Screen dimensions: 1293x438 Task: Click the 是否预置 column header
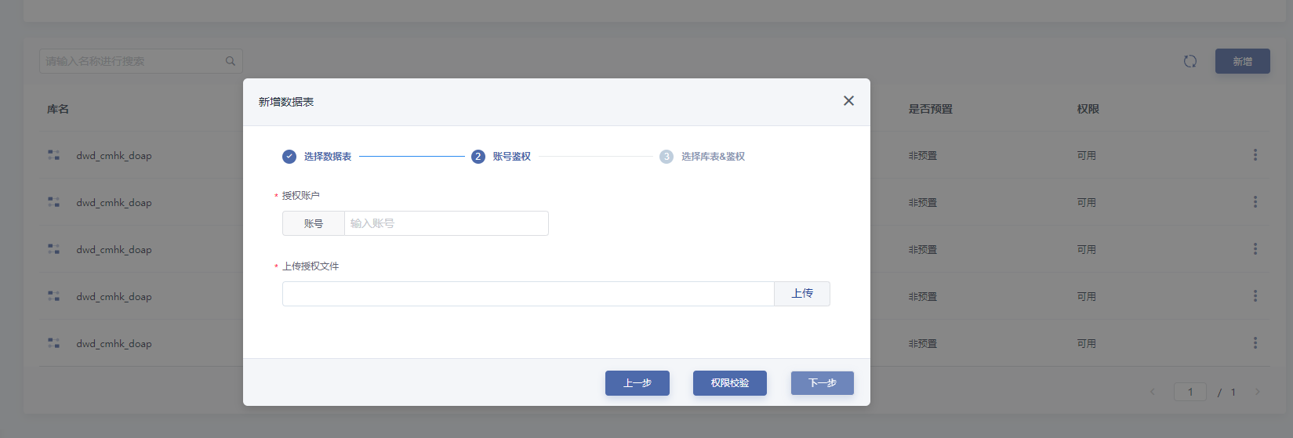[931, 109]
